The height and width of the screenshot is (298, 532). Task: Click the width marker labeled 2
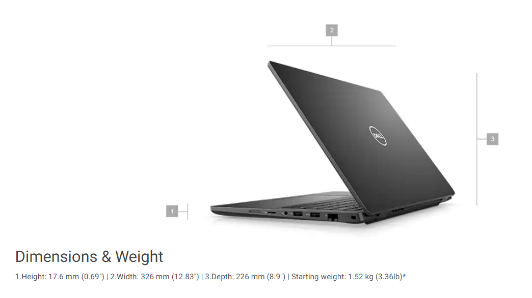[x=332, y=30]
